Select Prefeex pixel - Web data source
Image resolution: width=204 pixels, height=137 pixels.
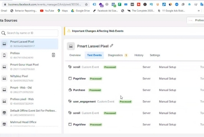tap(29, 101)
